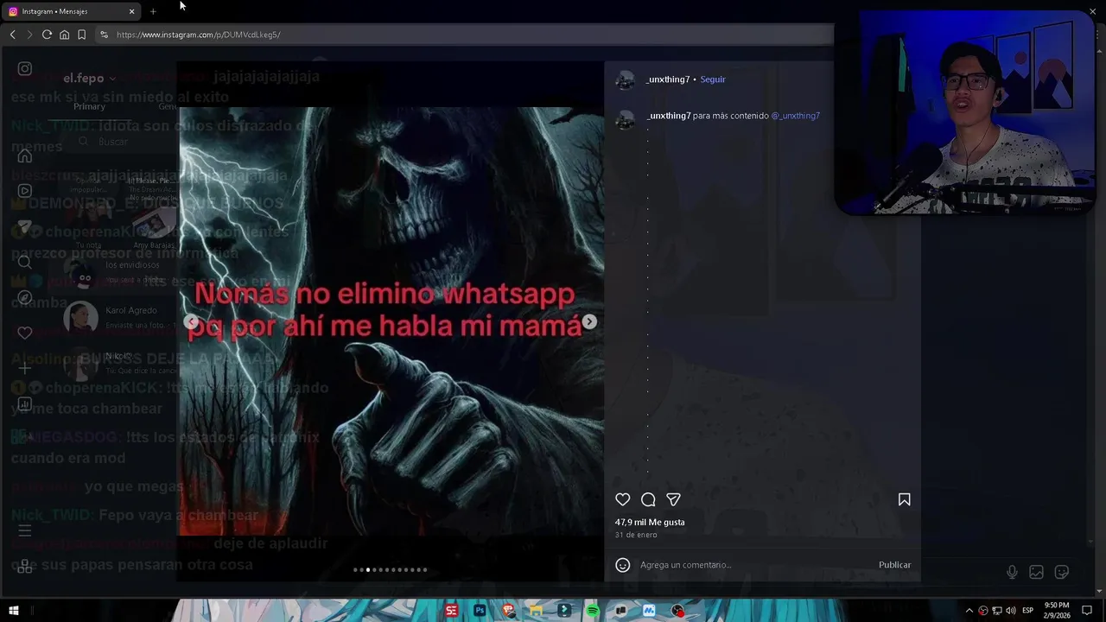Open Notifications heart in the sidebar
This screenshot has width=1106, height=622.
(x=25, y=333)
